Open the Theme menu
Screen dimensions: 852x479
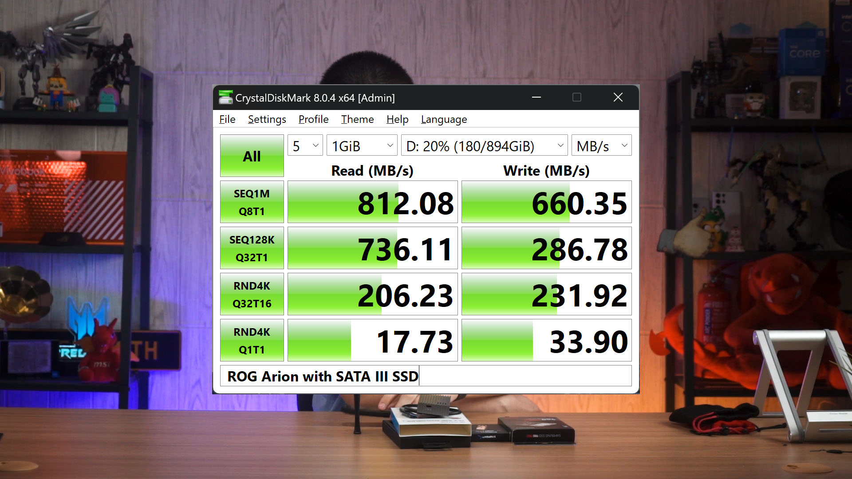pos(357,119)
